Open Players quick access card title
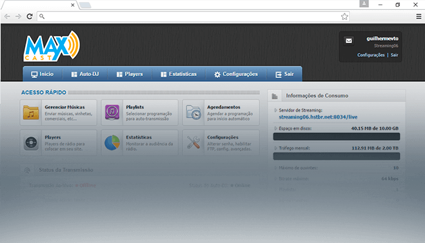 [x=53, y=137]
